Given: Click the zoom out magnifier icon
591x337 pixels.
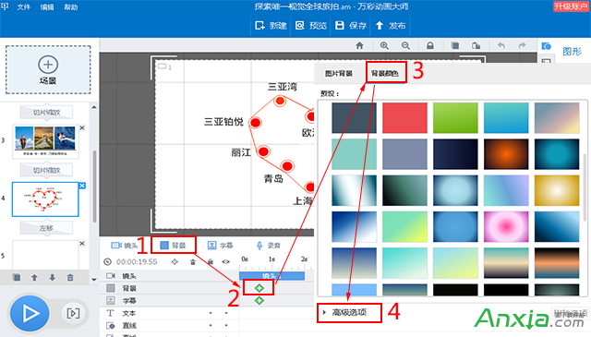Looking at the screenshot, I should [x=405, y=45].
